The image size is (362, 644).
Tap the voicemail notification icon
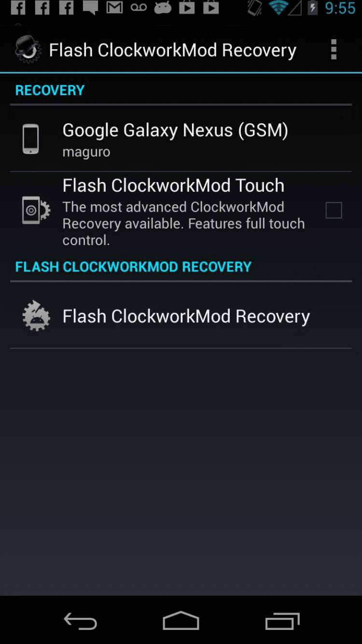(139, 7)
